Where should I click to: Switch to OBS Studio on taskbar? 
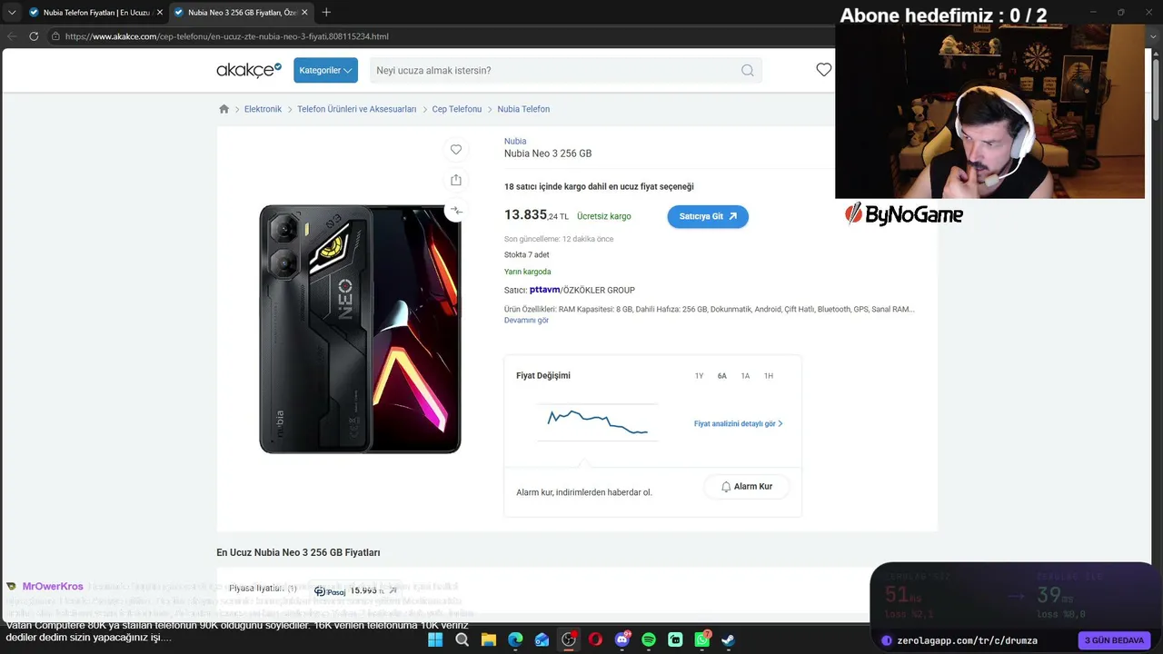click(569, 639)
